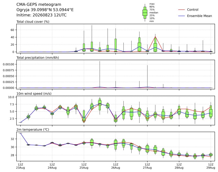Click the Ensemble Mean legend label

click(199, 16)
